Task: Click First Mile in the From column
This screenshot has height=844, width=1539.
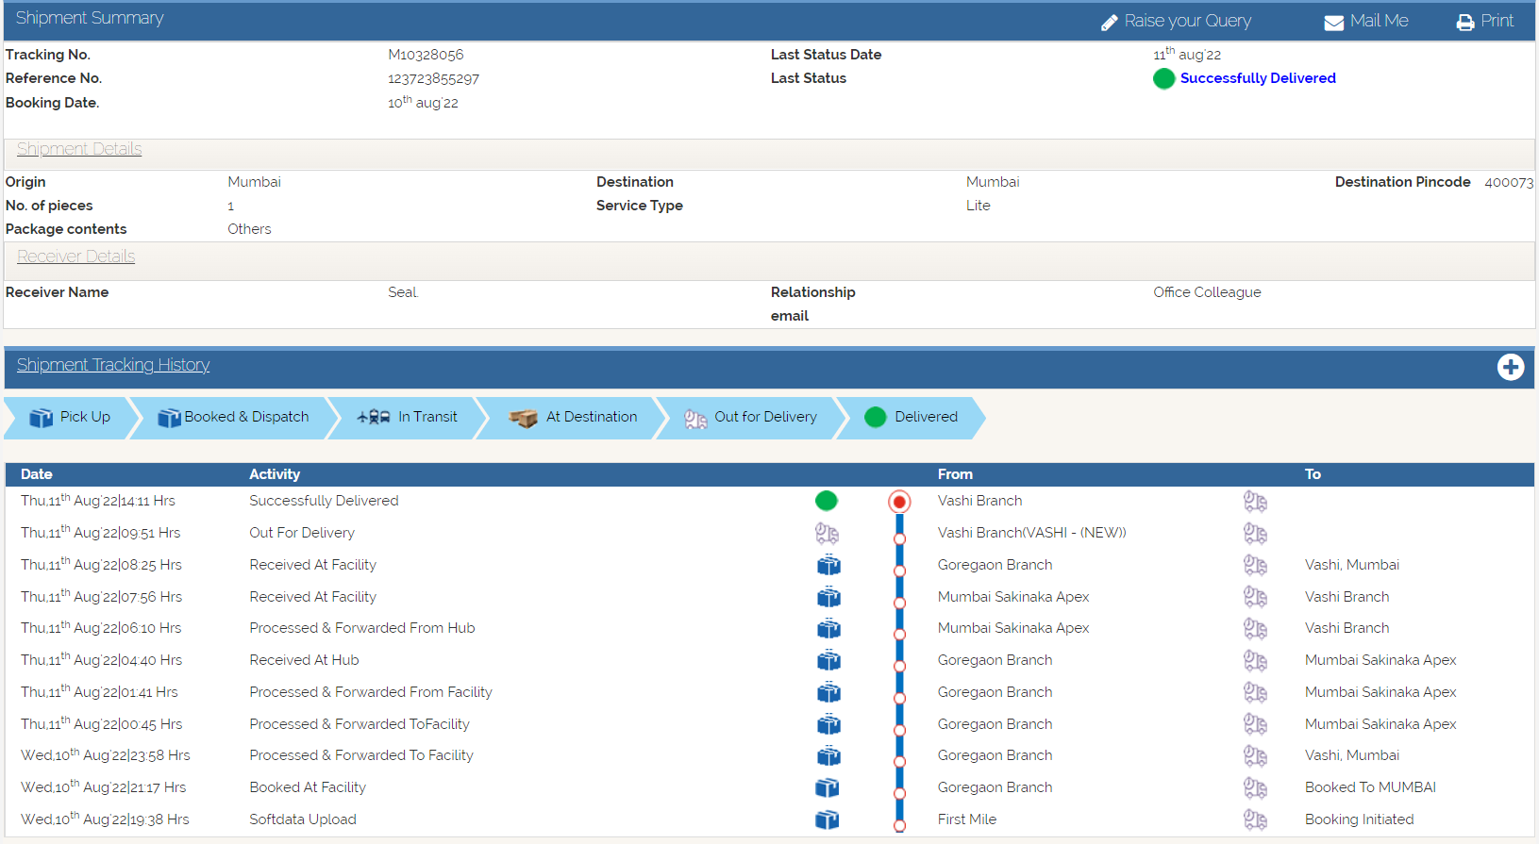Action: click(x=967, y=819)
